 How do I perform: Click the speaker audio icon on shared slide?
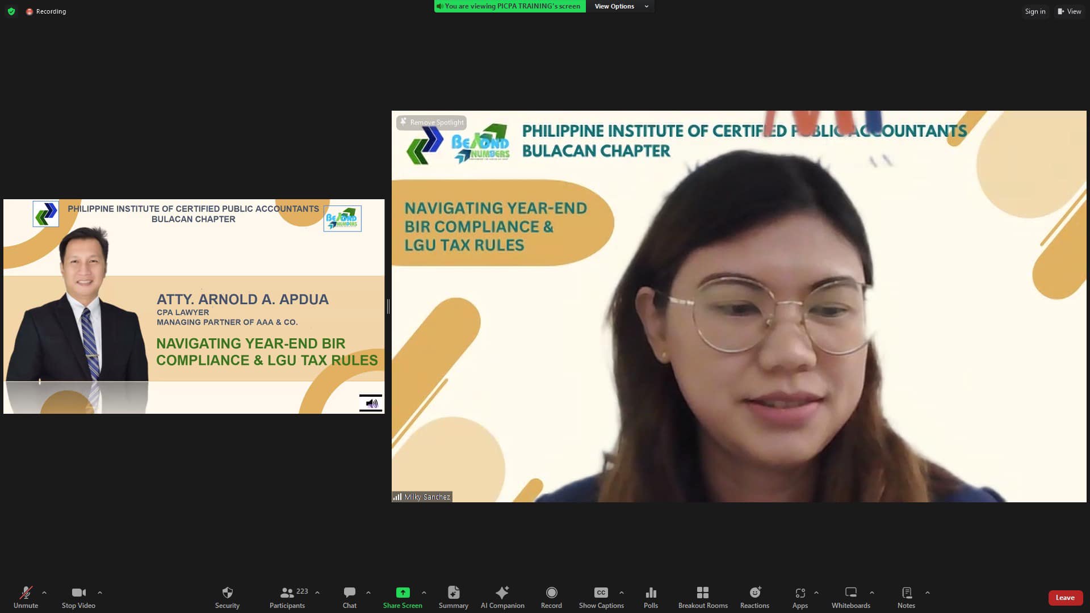click(371, 403)
